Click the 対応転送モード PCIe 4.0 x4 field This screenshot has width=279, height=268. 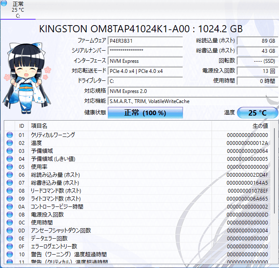point(145,71)
